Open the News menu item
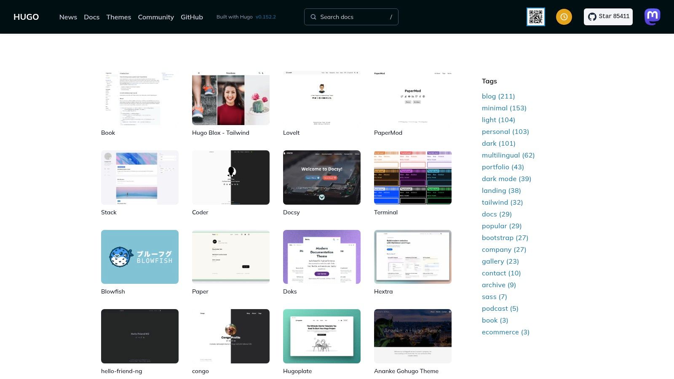The height and width of the screenshot is (379, 674). [x=68, y=17]
